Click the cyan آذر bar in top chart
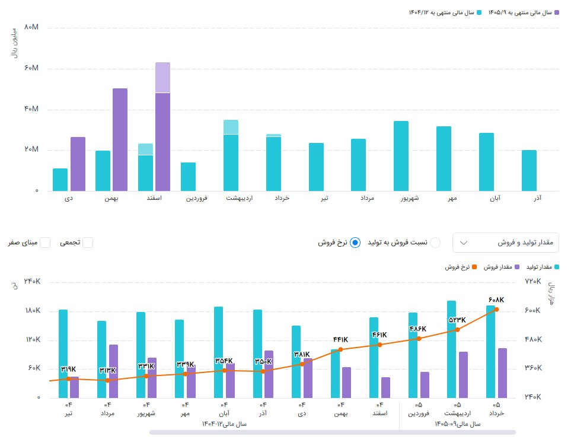The width and height of the screenshot is (571, 446). click(529, 171)
